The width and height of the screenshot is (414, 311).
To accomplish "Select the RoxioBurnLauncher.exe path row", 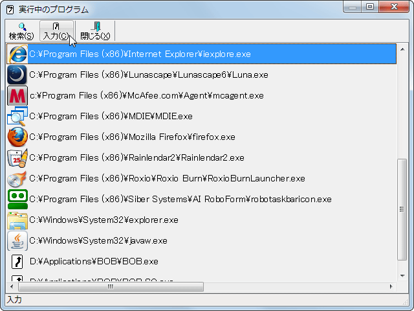I will click(201, 178).
